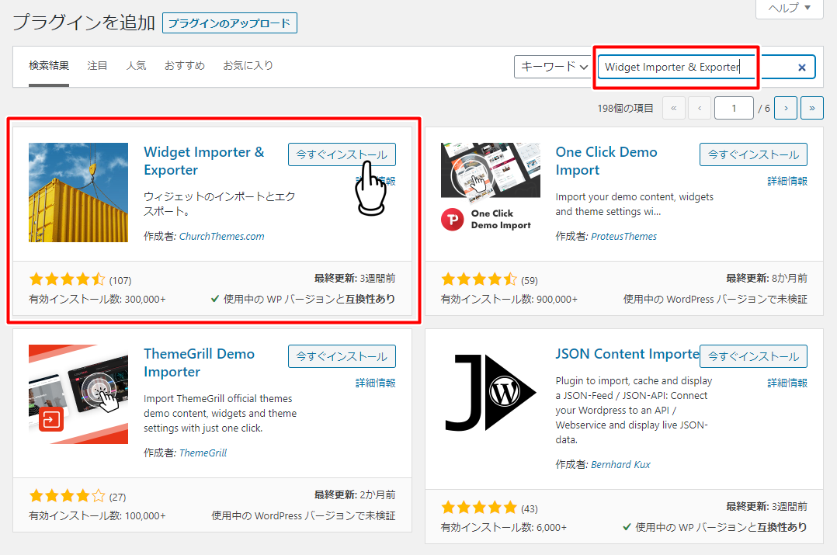
Task: Install ThemeGrill Demo Importer now
Action: 342,356
